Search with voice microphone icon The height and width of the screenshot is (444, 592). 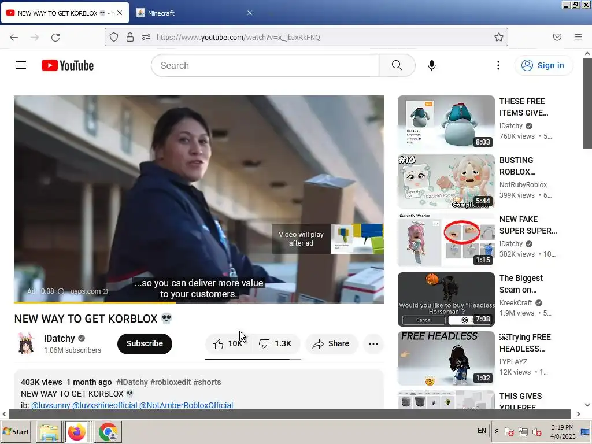(431, 65)
